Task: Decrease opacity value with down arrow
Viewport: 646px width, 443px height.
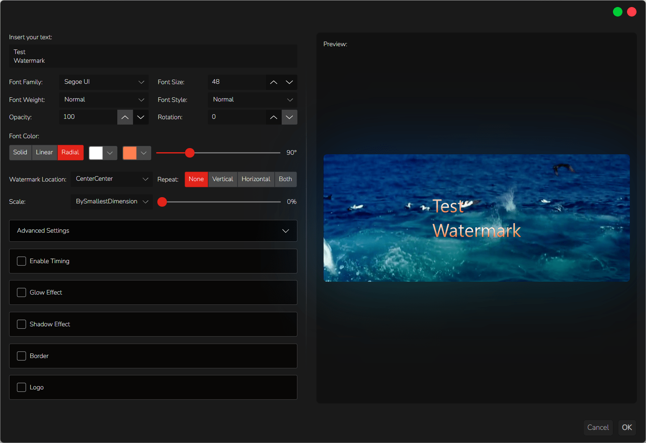Action: tap(141, 117)
